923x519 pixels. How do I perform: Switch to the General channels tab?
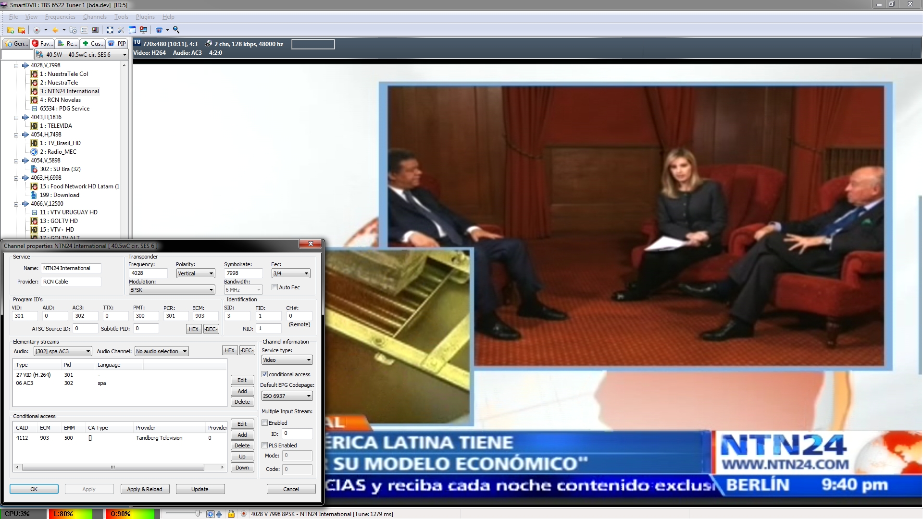[16, 43]
